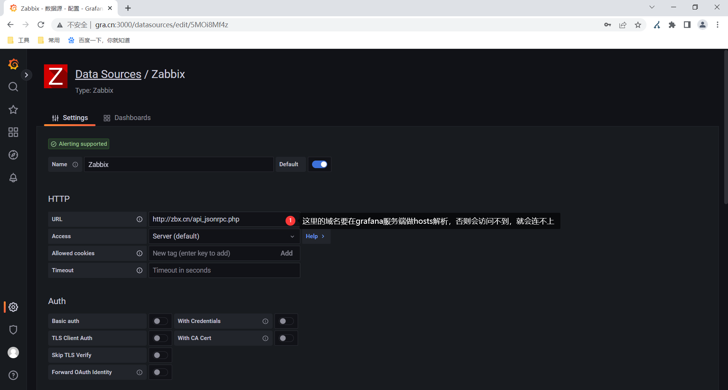Open Grafana home logo
The image size is (728, 390).
click(x=13, y=64)
